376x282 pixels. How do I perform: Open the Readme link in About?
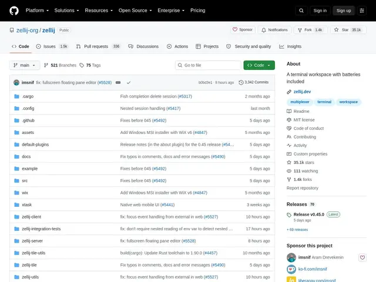[x=298, y=111]
